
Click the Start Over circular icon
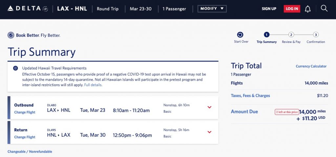pos(240,35)
